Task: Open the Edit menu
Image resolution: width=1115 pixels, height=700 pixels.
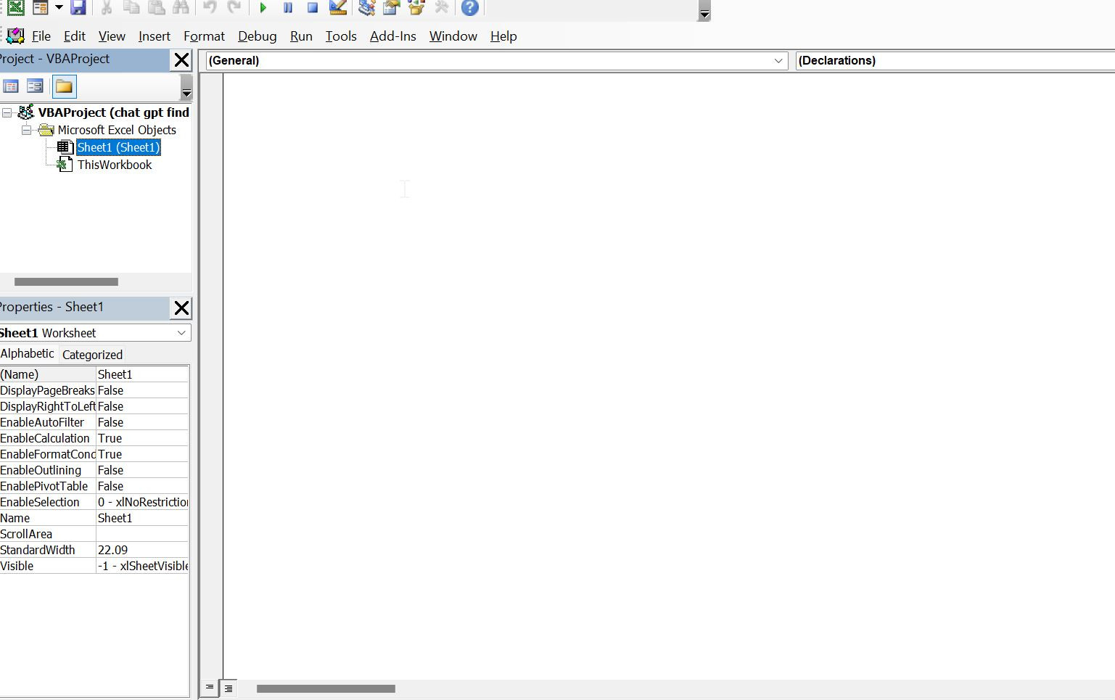Action: tap(75, 36)
